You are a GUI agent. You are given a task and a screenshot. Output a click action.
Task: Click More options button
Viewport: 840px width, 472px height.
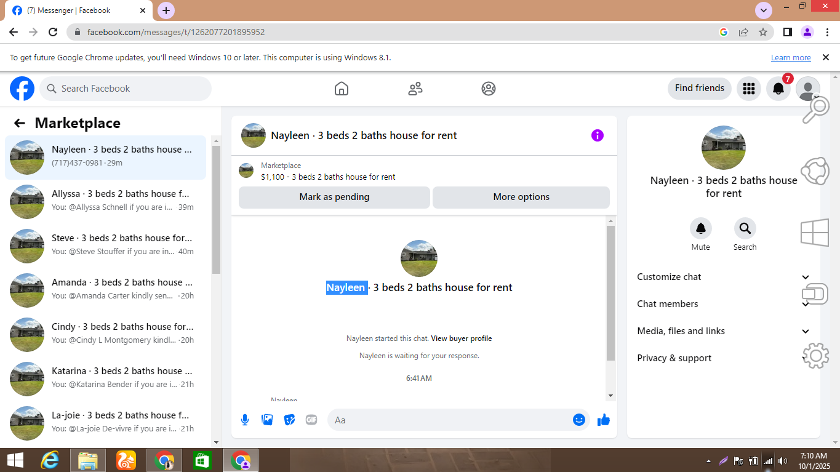tap(521, 197)
